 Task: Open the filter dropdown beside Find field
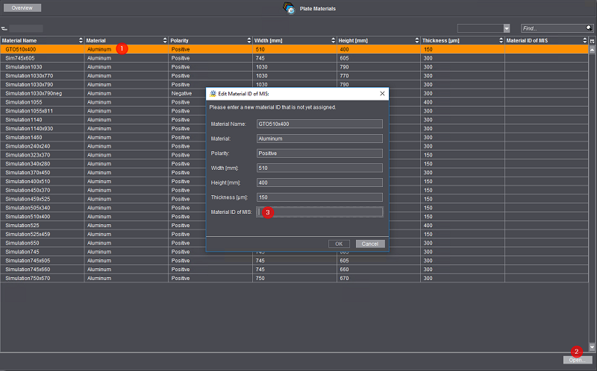pyautogui.click(x=506, y=28)
